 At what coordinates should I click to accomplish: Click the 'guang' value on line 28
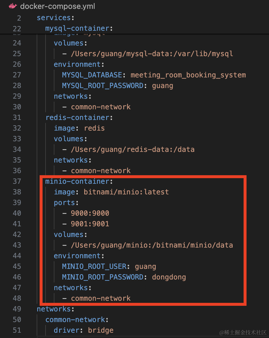point(163,86)
